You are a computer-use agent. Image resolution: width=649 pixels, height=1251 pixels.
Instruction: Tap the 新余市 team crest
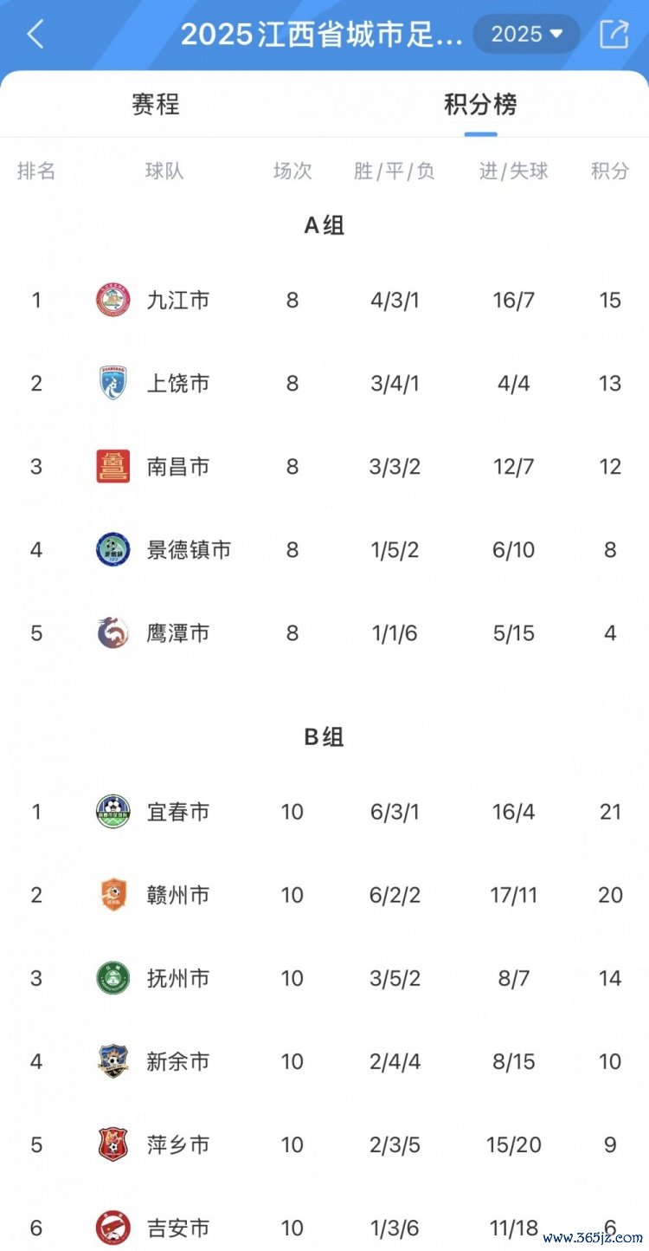(112, 1061)
